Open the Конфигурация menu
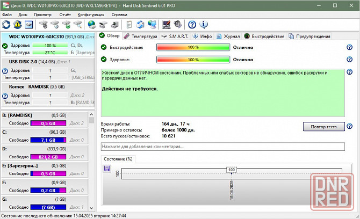360x219 pixels. point(91,14)
